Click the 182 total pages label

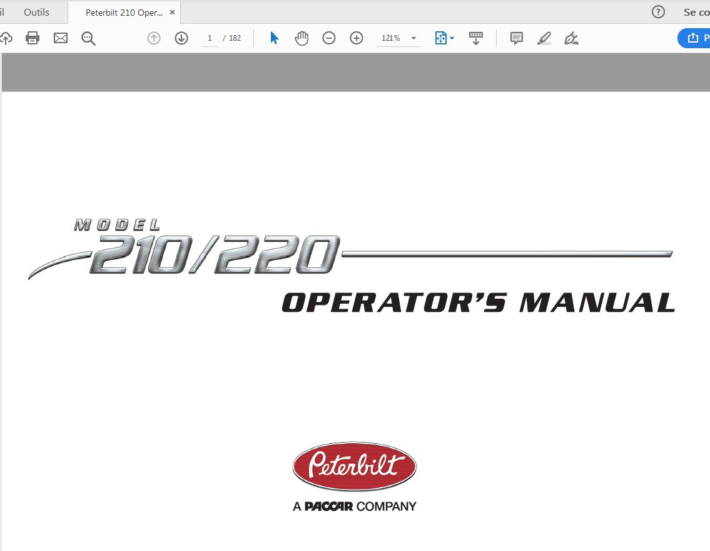point(235,38)
